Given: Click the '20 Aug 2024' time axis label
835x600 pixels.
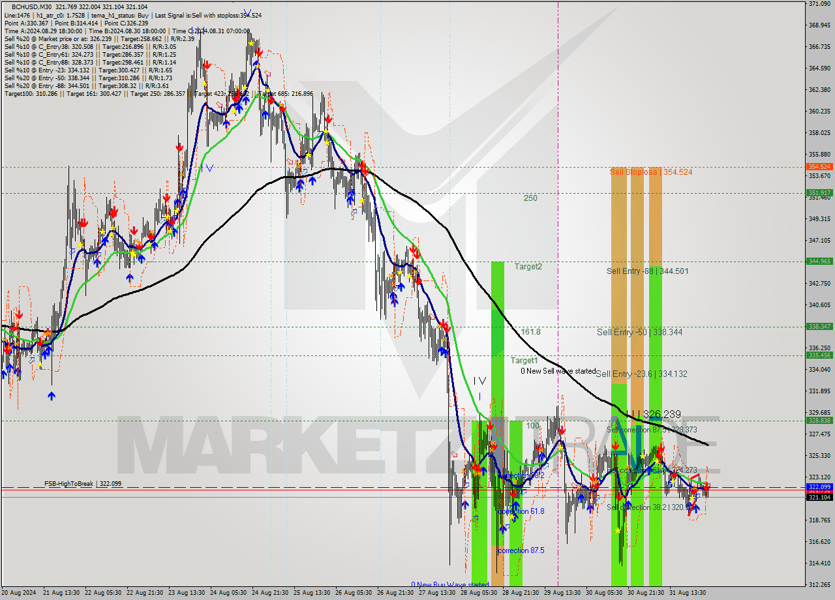Looking at the screenshot, I should 20,593.
